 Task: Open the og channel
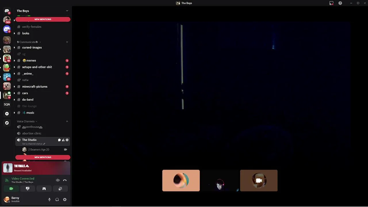(x=43, y=54)
